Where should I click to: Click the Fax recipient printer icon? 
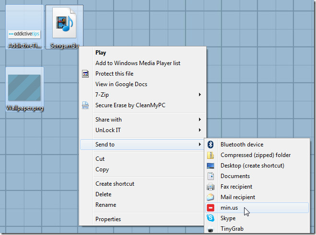click(211, 187)
